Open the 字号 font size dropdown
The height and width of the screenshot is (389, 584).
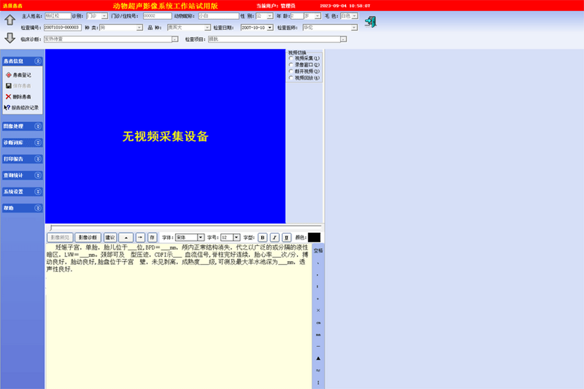click(x=237, y=237)
